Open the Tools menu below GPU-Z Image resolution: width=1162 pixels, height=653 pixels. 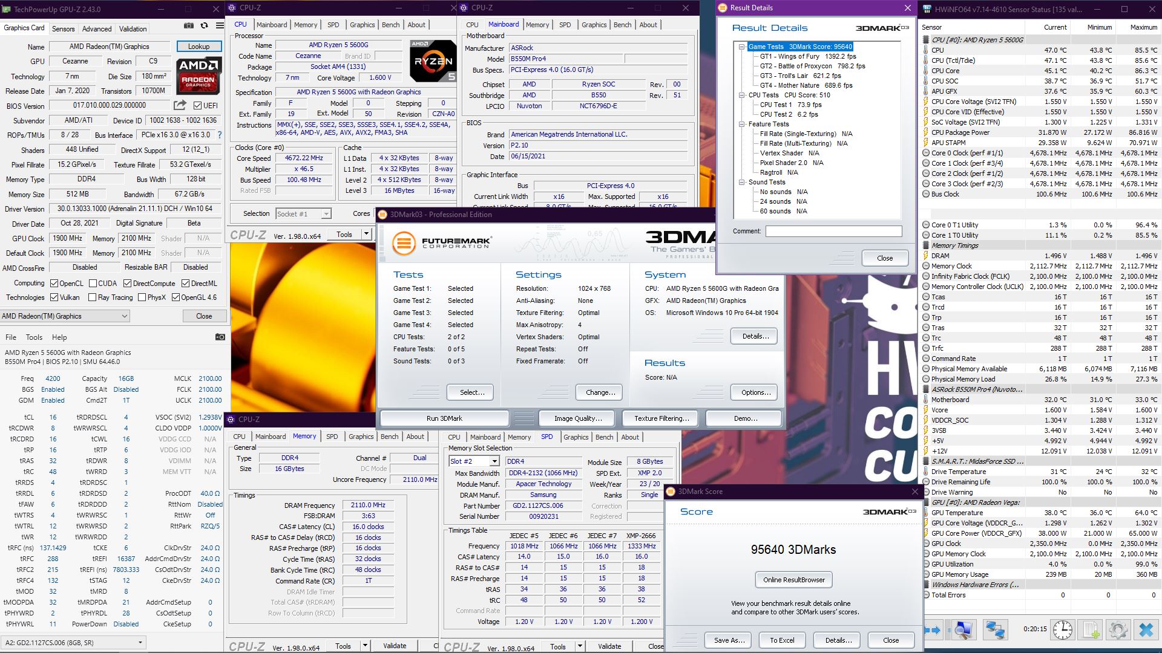click(34, 337)
